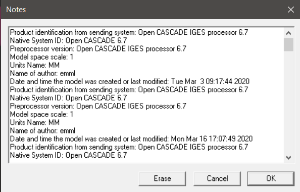Place cursor in the Tue Mar 3 date line
This screenshot has height=192, width=300.
click(x=130, y=82)
